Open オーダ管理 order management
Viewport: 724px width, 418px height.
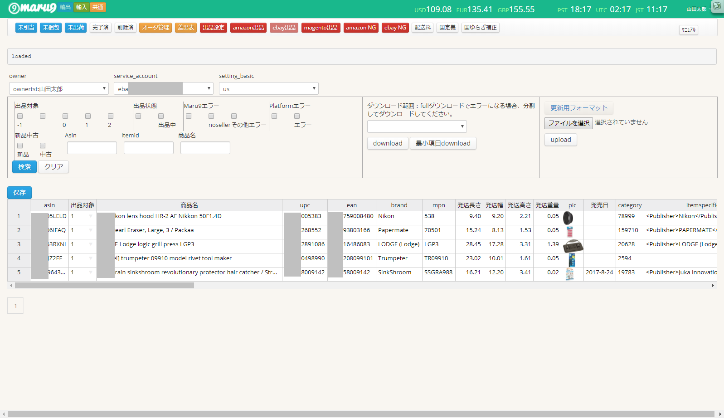coord(155,28)
